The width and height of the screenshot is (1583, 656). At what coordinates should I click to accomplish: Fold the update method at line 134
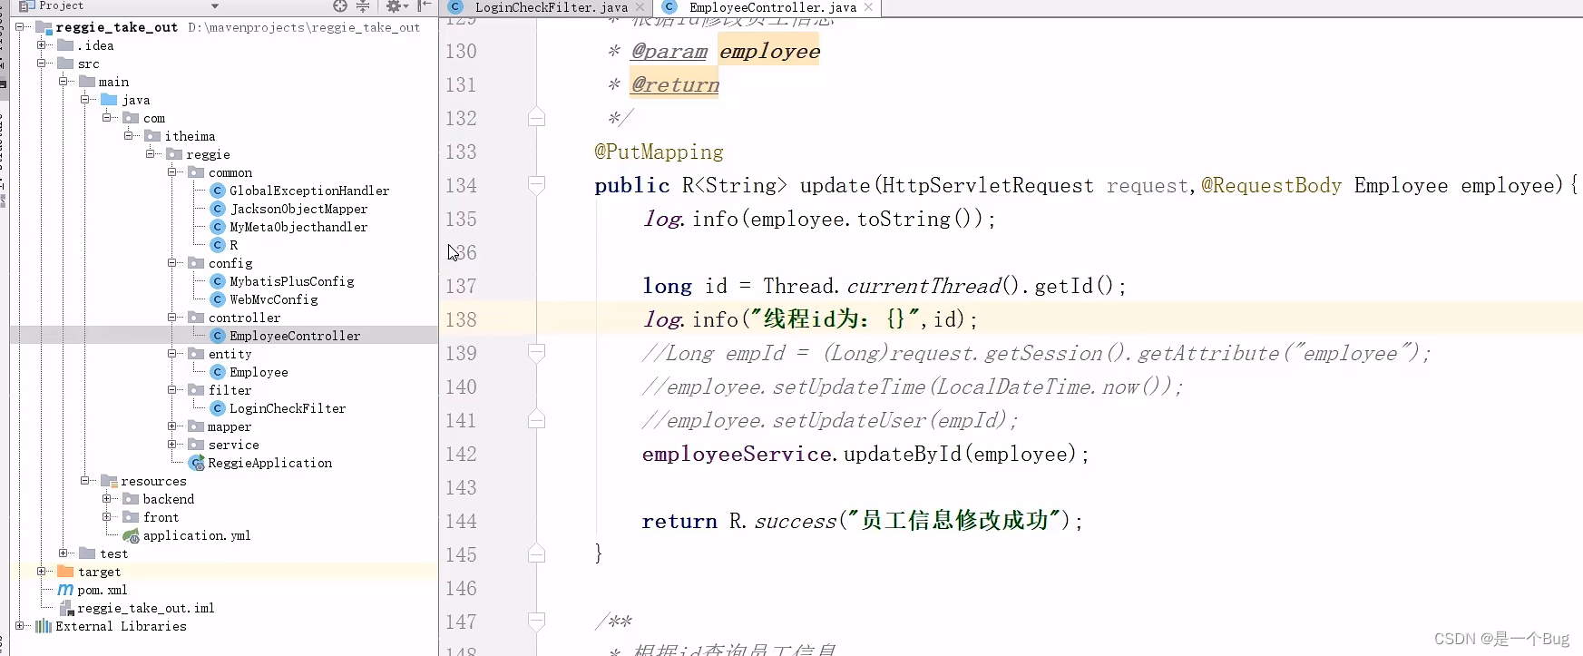point(536,185)
